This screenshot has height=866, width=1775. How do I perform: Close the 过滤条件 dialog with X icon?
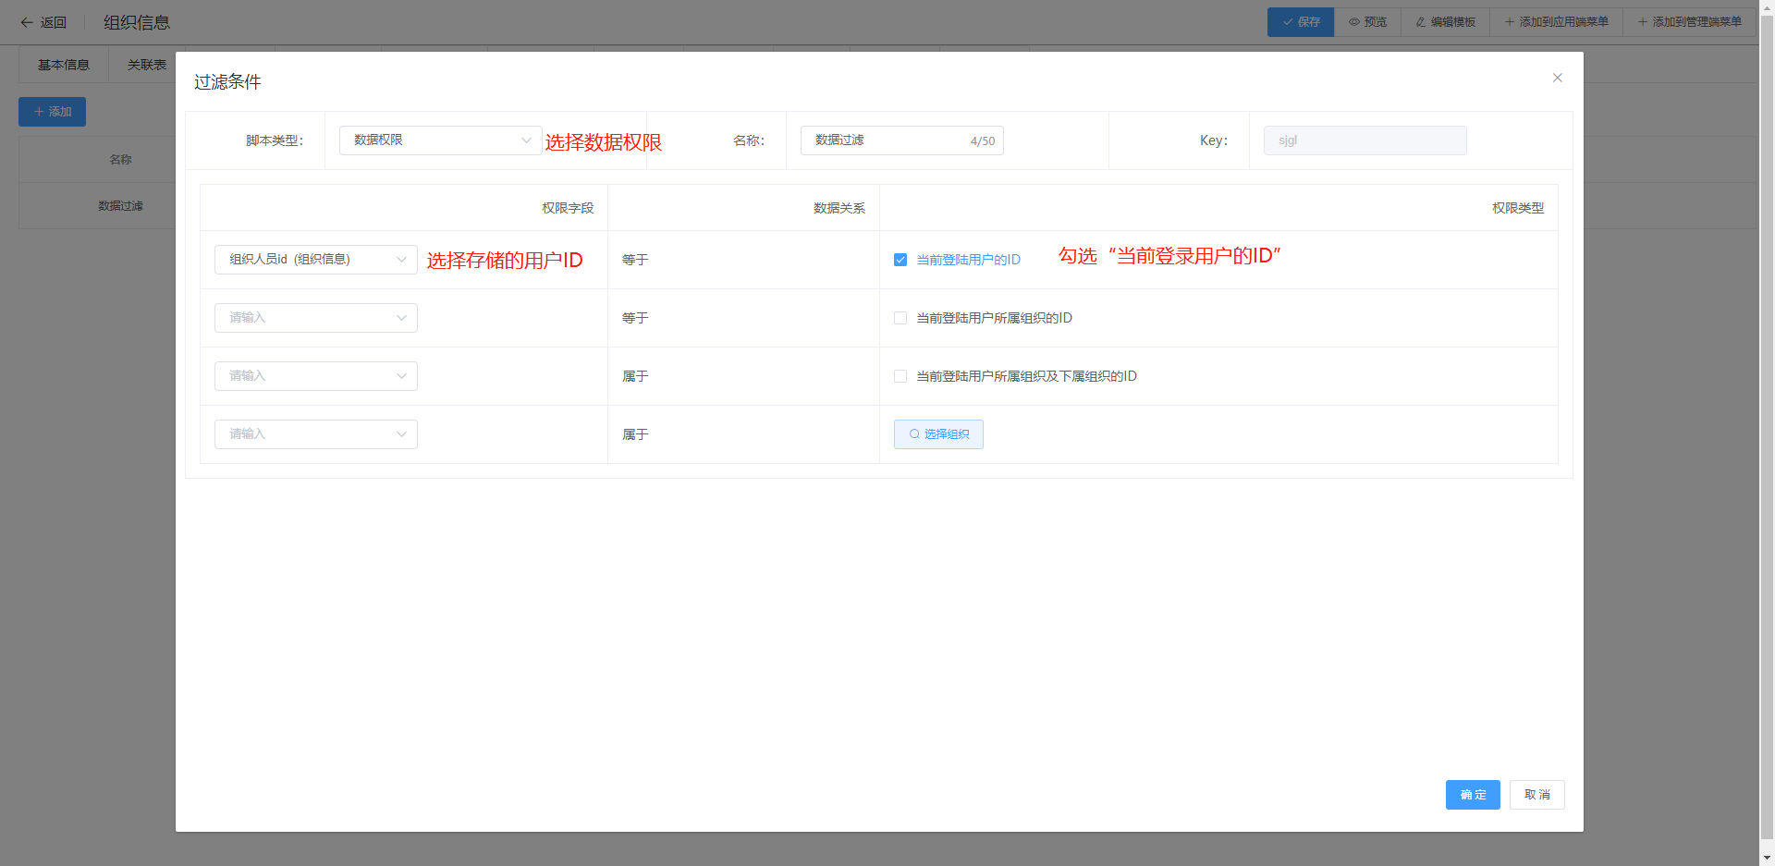point(1557,78)
